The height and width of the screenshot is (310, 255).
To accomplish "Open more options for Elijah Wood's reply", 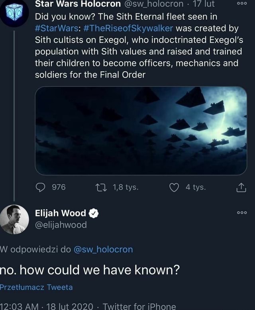I will (x=241, y=212).
